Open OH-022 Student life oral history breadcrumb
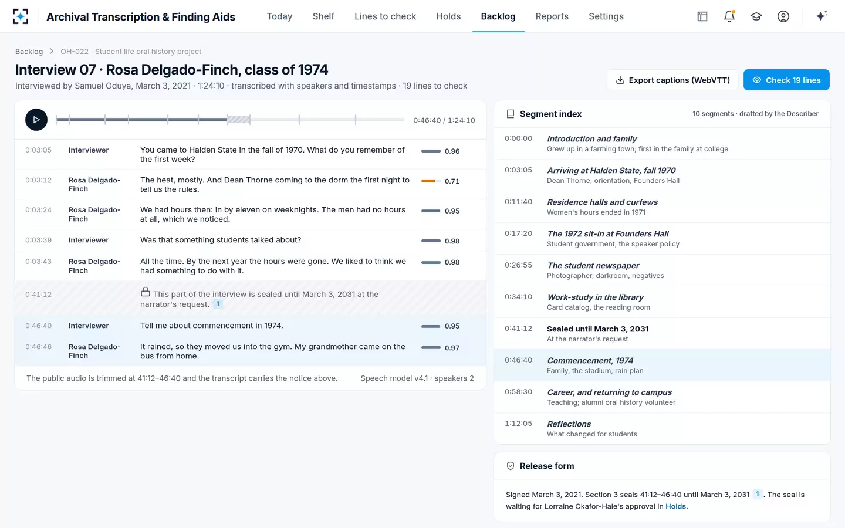The width and height of the screenshot is (845, 528). pyautogui.click(x=131, y=52)
